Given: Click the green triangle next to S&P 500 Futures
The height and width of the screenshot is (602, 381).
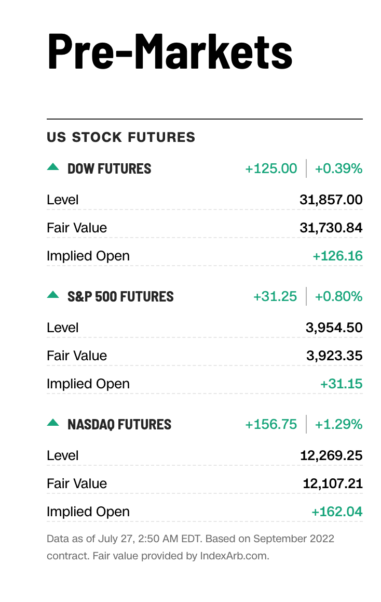Looking at the screenshot, I should pos(53,295).
